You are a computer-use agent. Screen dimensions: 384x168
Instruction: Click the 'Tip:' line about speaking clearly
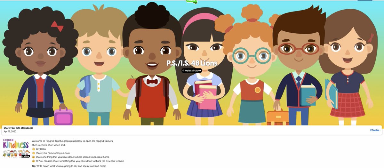69,166
